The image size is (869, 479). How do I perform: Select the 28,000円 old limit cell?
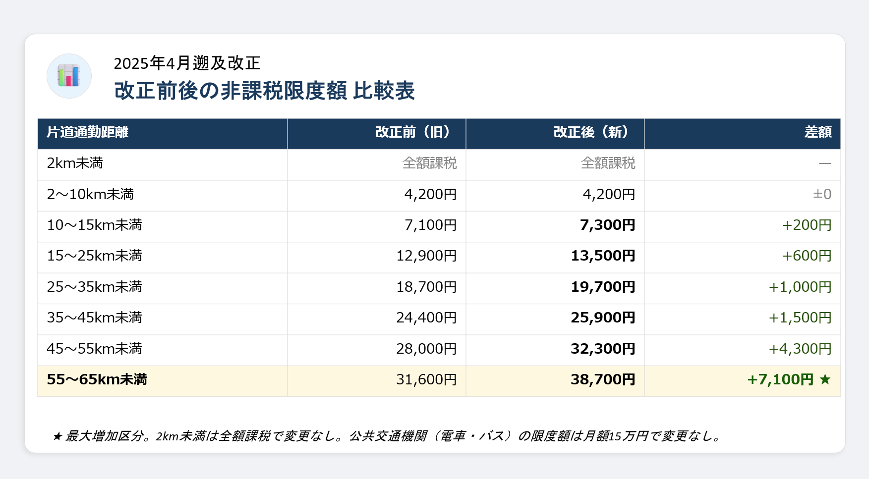point(426,349)
